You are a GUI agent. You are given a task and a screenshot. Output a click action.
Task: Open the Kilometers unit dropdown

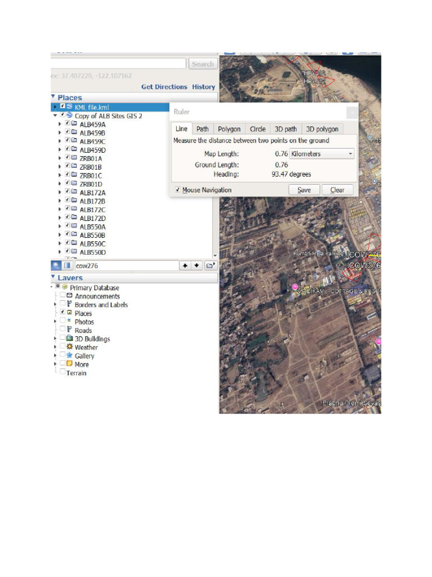coord(322,154)
